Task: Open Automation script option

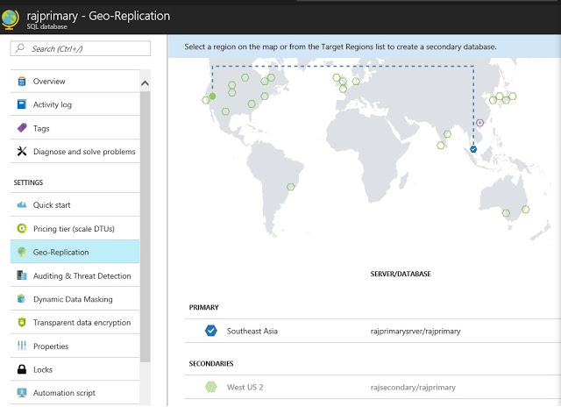Action: click(x=64, y=394)
